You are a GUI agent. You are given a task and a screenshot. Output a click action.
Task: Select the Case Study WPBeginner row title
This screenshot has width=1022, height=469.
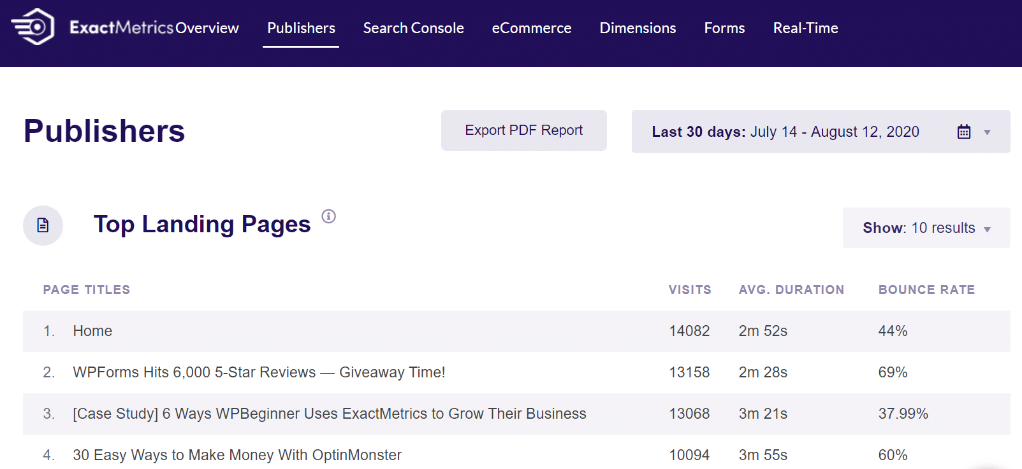coord(330,414)
